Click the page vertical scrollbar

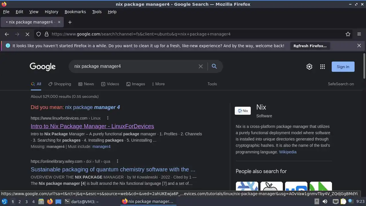pos(364,66)
